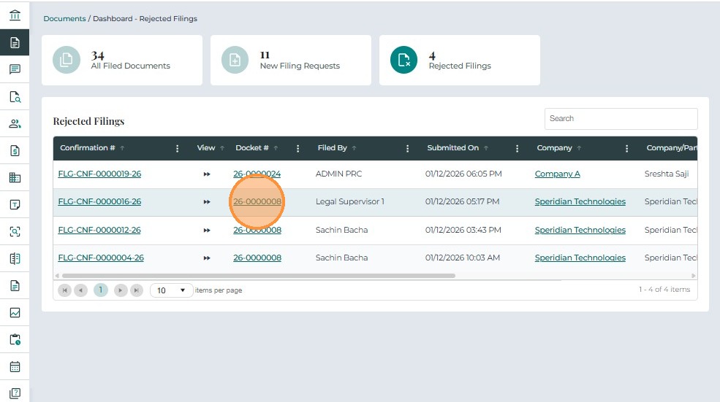The image size is (720, 402).
Task: Click view arrows for FLG-CNF-0000019-26 row
Action: [x=207, y=174]
